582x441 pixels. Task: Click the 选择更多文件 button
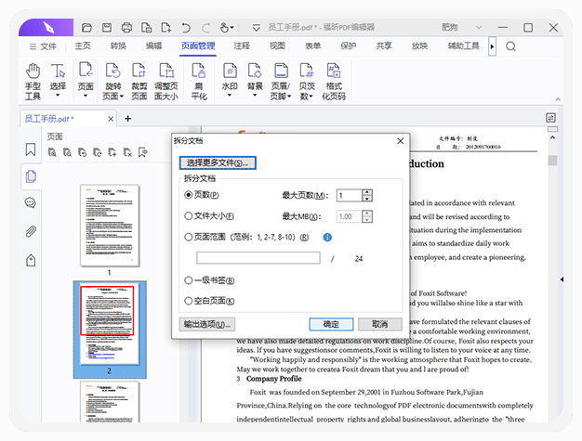[x=218, y=163]
